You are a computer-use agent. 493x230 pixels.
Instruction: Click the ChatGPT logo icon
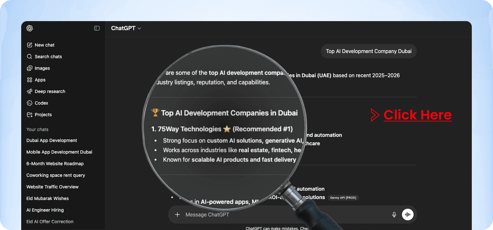[30, 28]
